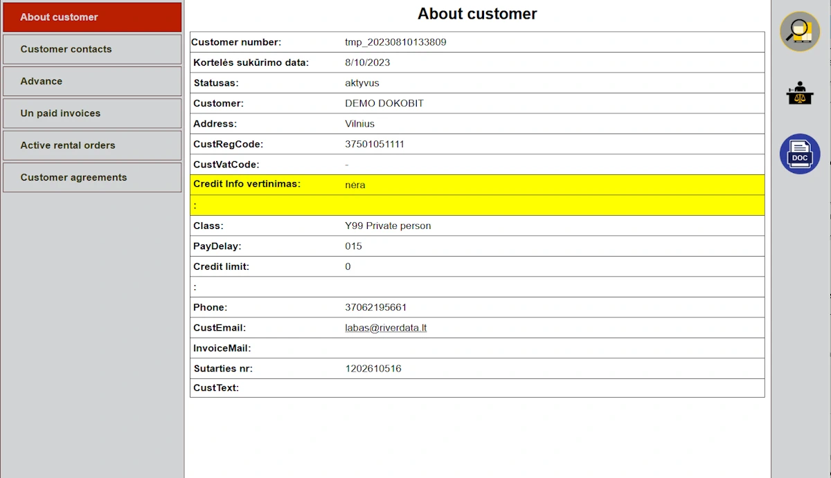831x478 pixels.
Task: Click the Class value Y99 Private person
Action: (388, 226)
